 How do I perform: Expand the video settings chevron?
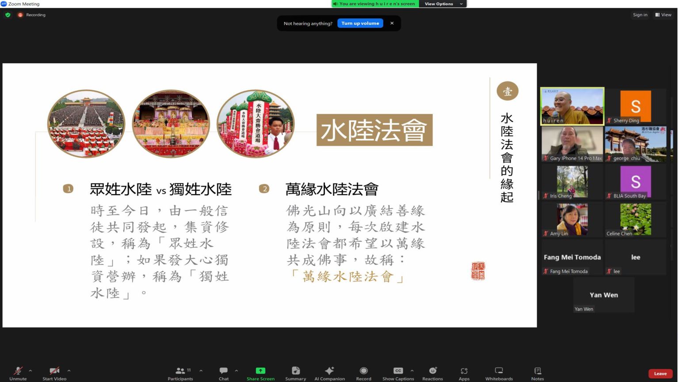(x=69, y=371)
